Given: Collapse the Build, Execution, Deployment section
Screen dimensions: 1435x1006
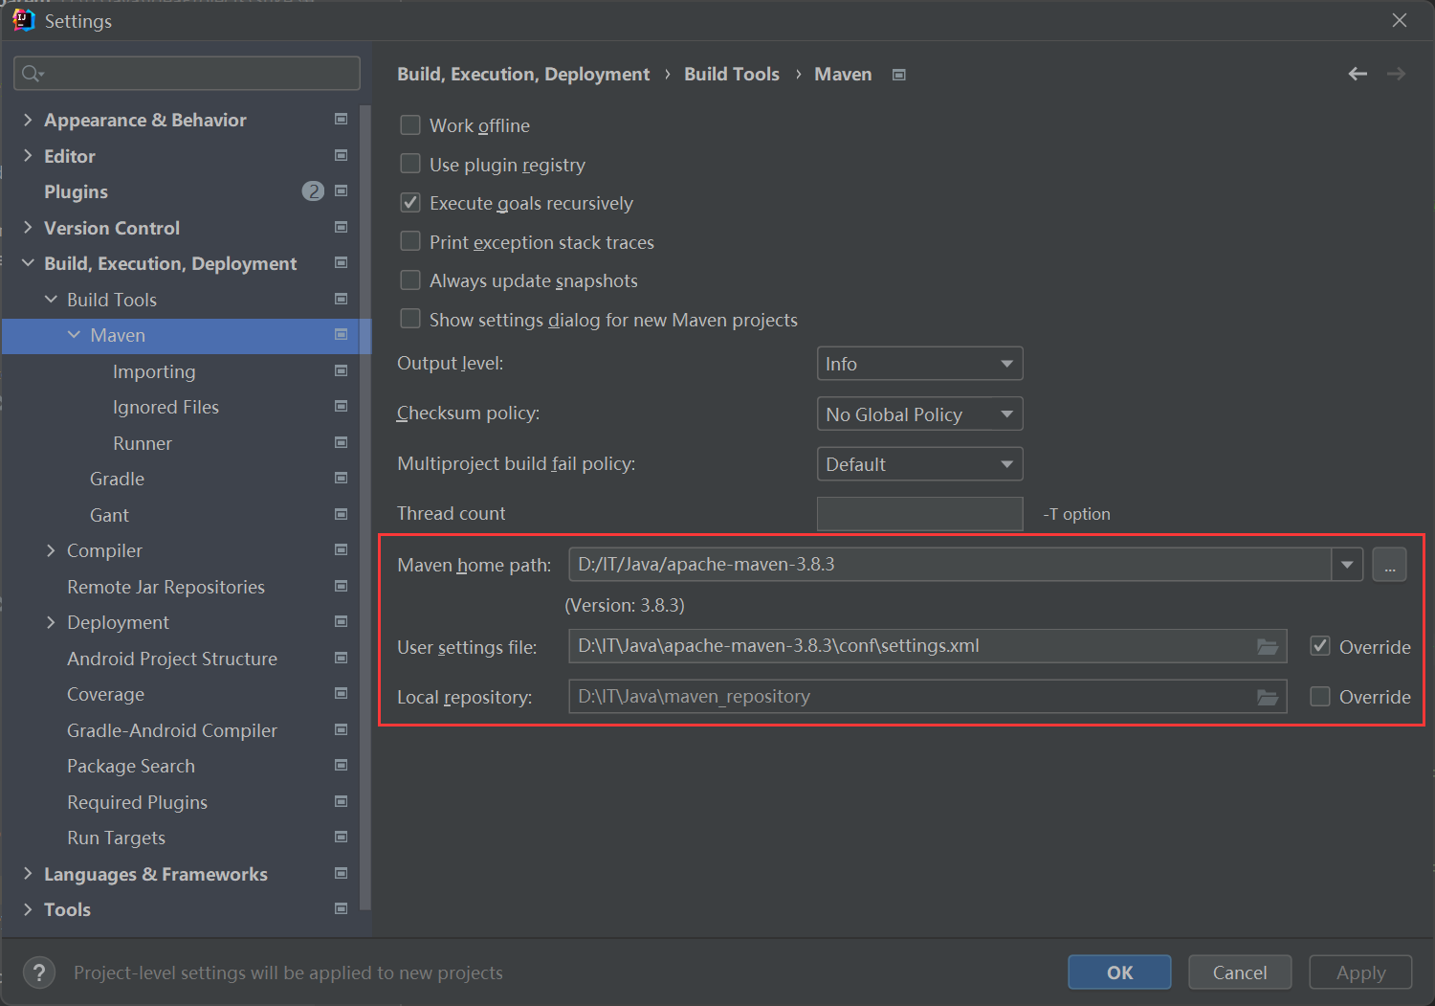Looking at the screenshot, I should point(28,262).
